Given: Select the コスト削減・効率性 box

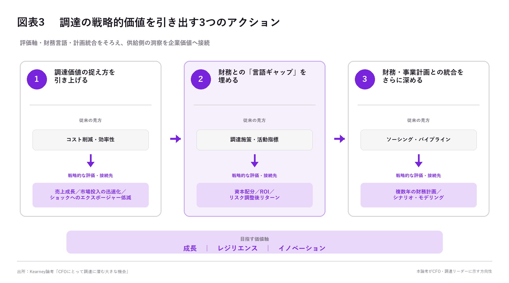Looking at the screenshot, I should point(90,140).
